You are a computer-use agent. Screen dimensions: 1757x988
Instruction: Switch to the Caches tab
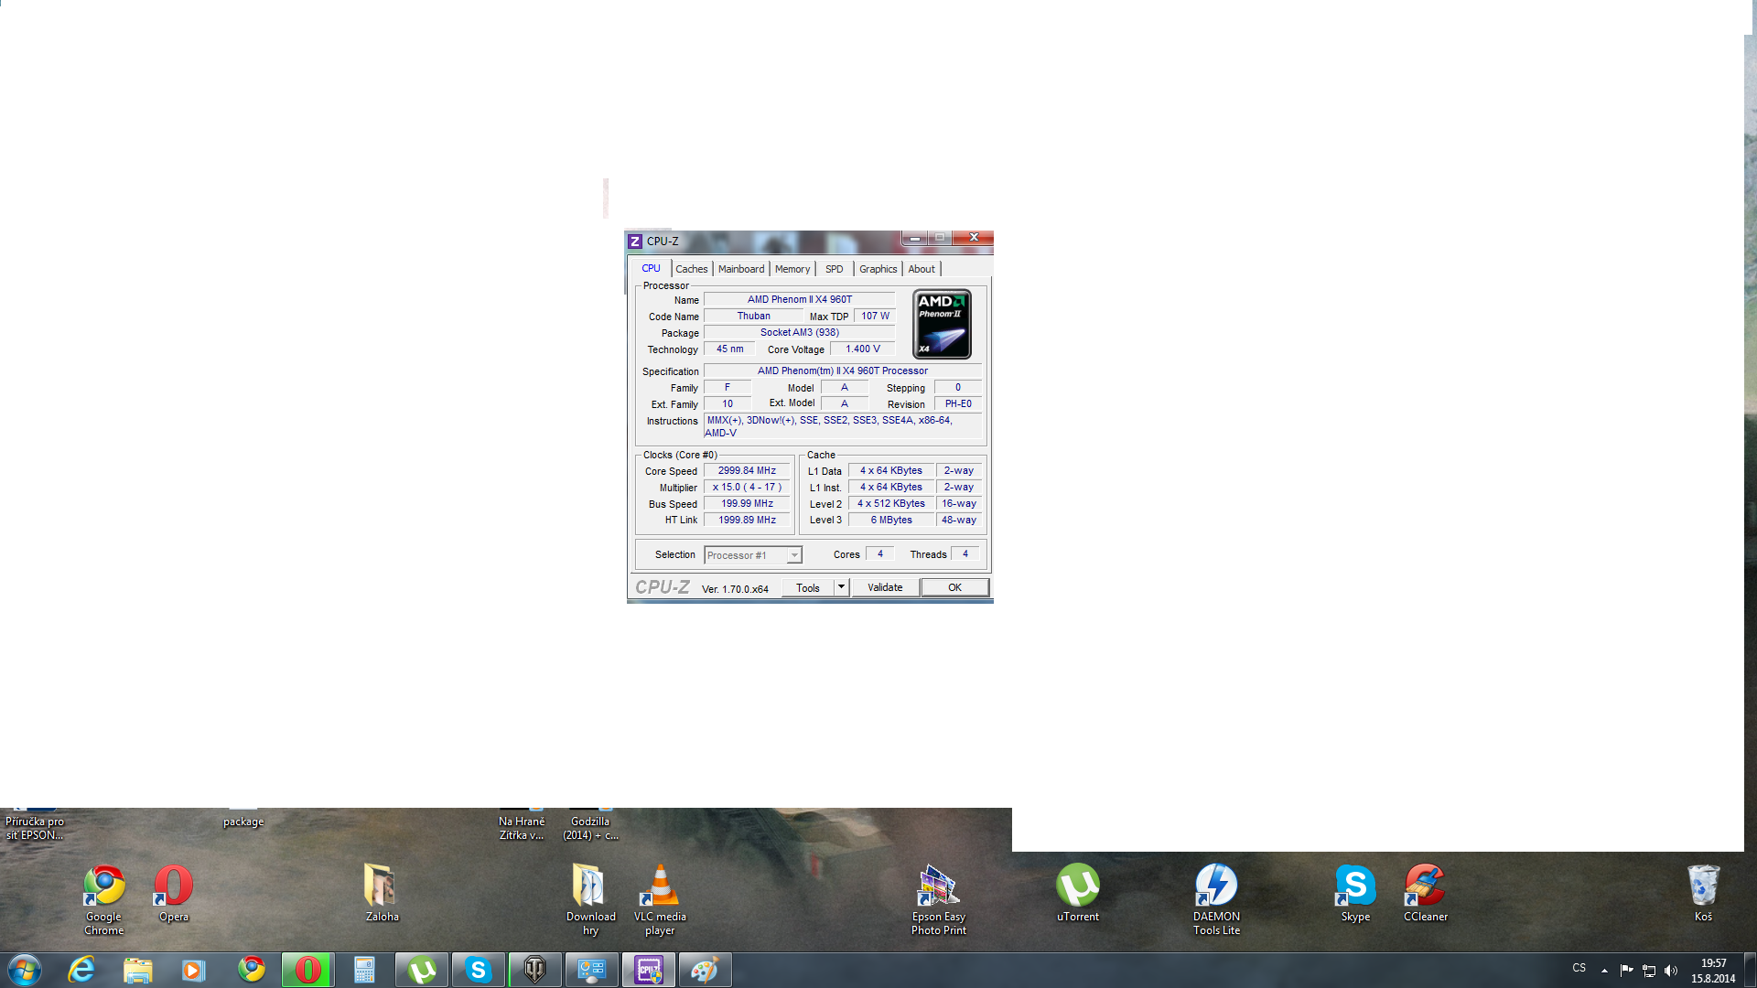click(692, 269)
